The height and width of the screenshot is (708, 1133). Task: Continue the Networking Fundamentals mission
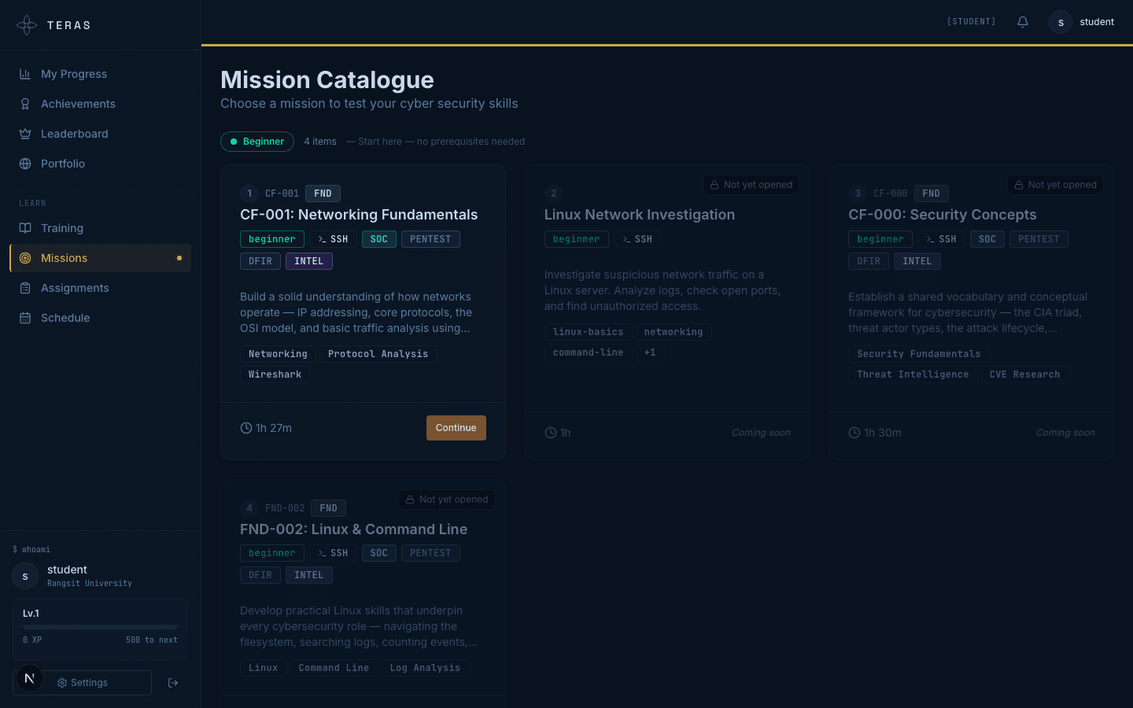[x=456, y=428]
